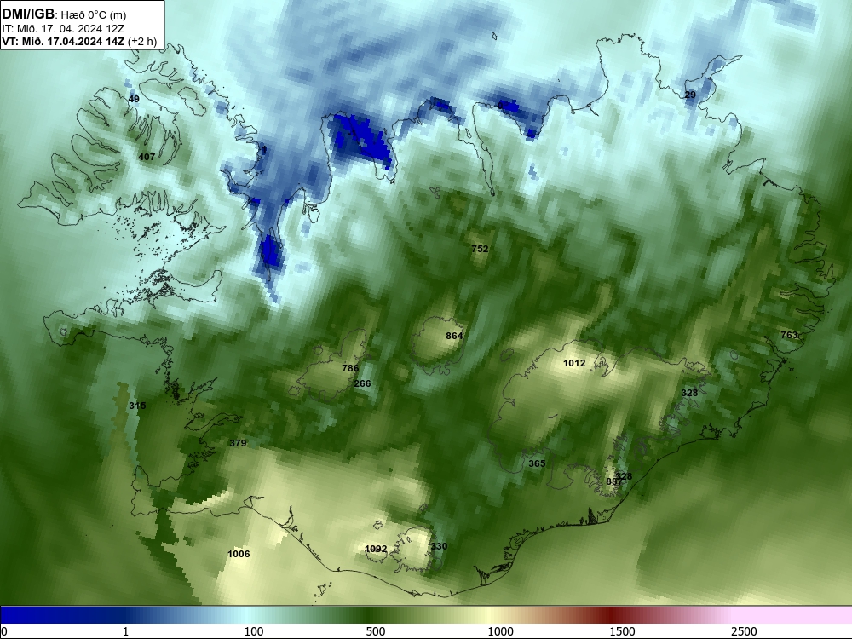Click the legend tick label 2500
Screen dimensions: 852x639
point(744,631)
